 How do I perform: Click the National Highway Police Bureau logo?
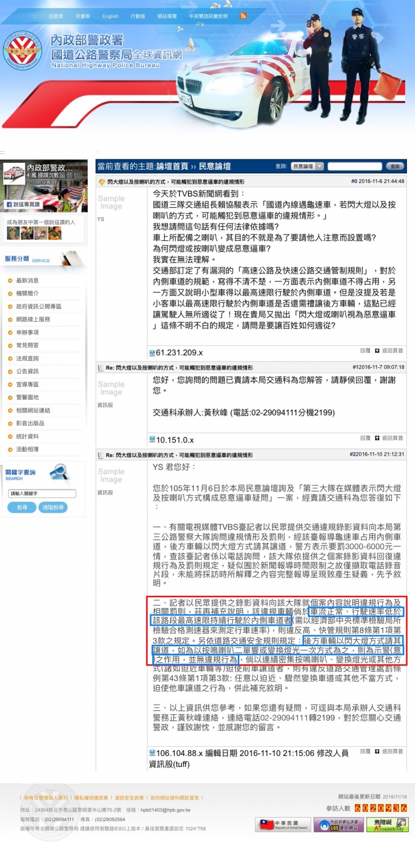(x=23, y=50)
